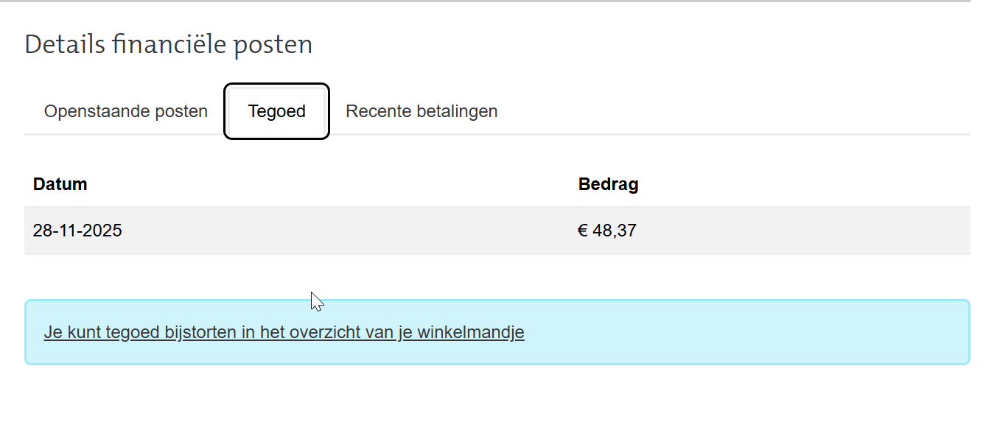
Task: Follow the tegoed bijstorten winkelmandje link
Action: pos(284,332)
